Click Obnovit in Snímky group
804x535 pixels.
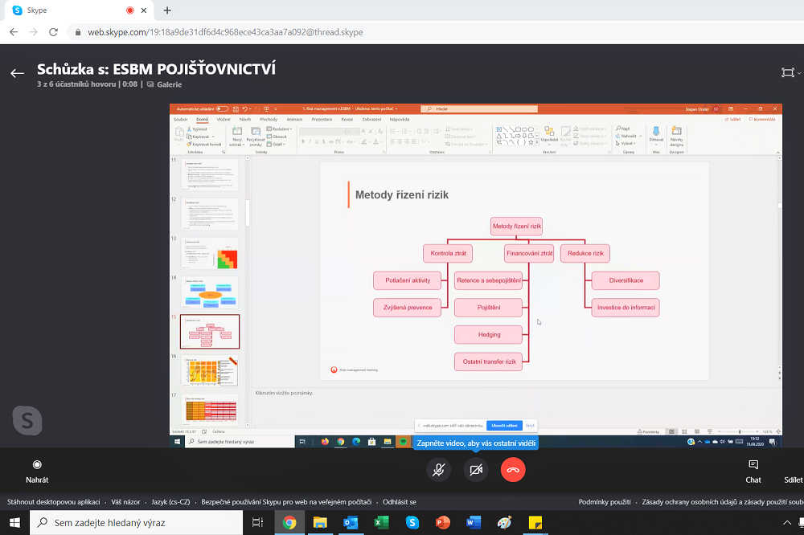pos(277,137)
